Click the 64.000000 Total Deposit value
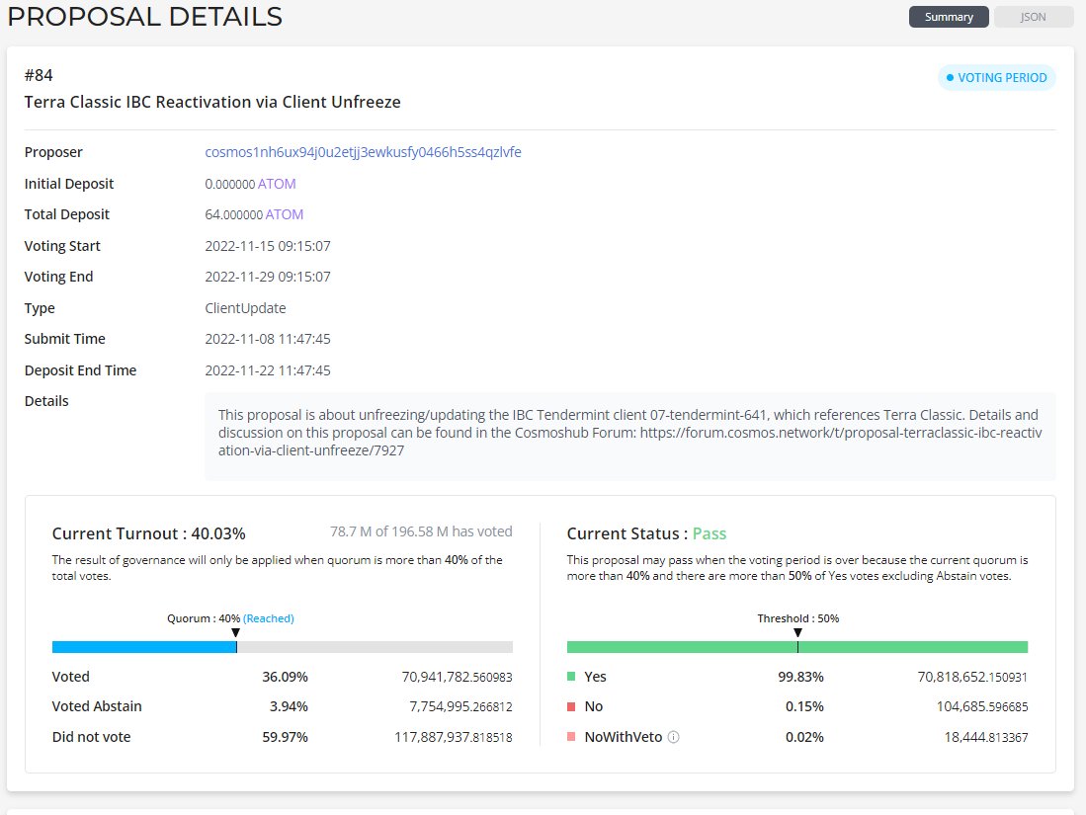The width and height of the screenshot is (1086, 815). click(233, 214)
